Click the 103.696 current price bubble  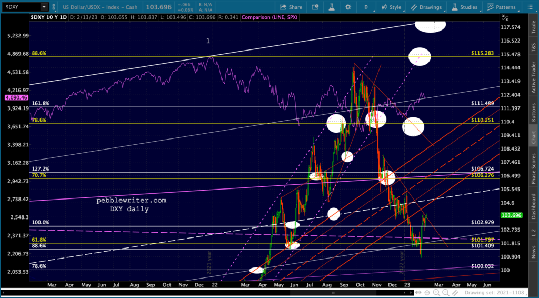pyautogui.click(x=512, y=215)
